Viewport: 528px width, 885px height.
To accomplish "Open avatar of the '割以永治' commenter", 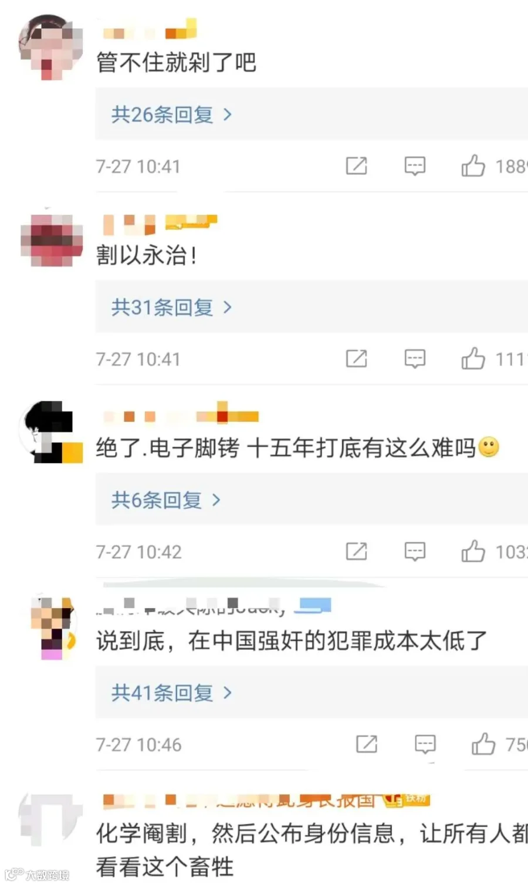I will [51, 240].
